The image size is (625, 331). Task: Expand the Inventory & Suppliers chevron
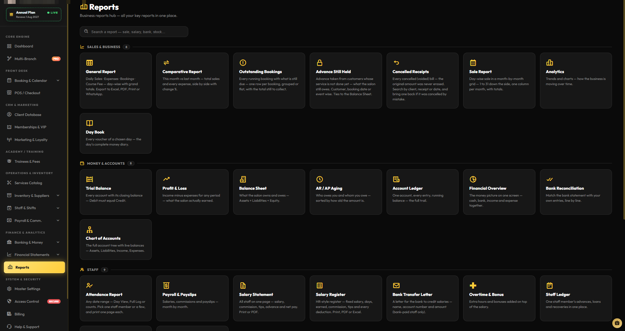click(x=58, y=196)
